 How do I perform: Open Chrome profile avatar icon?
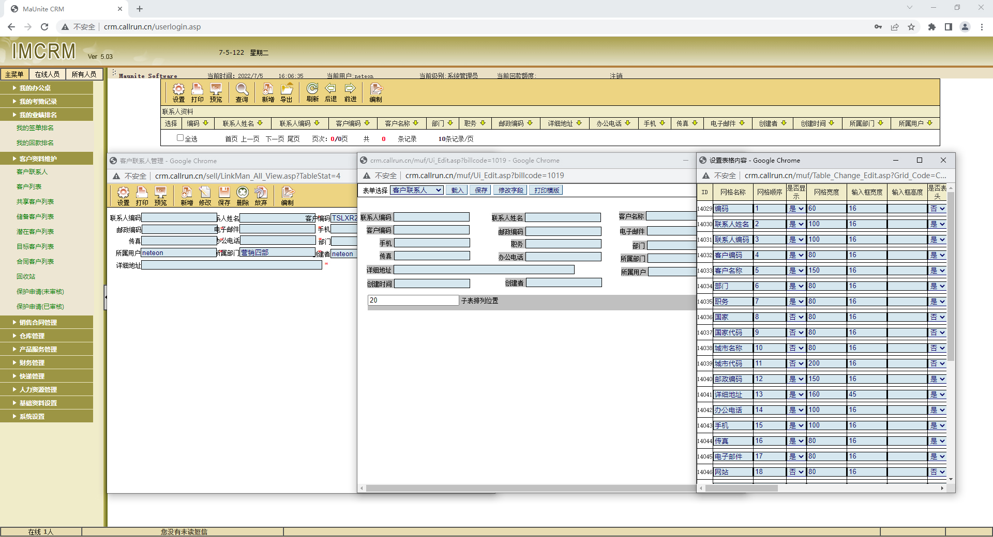(965, 27)
